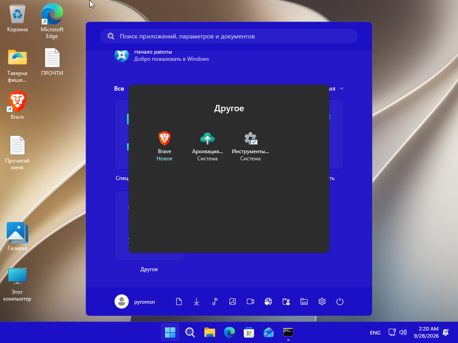Viewport: 458px width, 343px height.
Task: Open the Brave shortcut on the desktop
Action: click(x=17, y=105)
